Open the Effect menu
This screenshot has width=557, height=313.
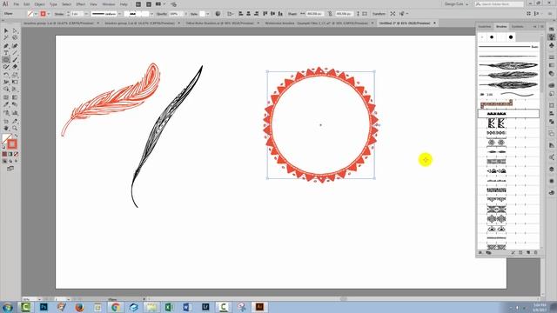coord(81,4)
